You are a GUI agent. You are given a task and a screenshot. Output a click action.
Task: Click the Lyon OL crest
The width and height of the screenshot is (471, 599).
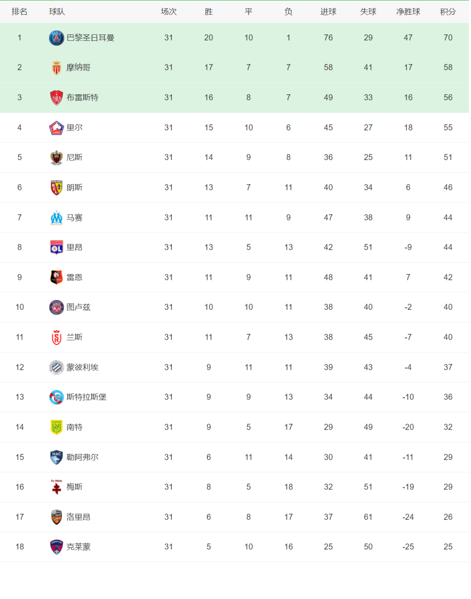56,247
